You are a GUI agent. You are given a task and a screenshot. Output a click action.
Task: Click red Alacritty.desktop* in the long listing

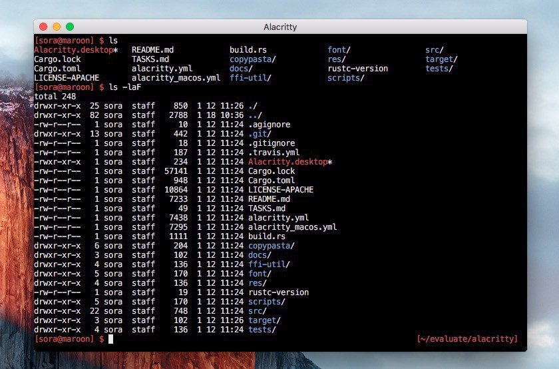click(290, 162)
